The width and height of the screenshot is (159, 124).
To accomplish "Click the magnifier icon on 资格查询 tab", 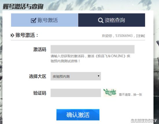I will point(101,20).
